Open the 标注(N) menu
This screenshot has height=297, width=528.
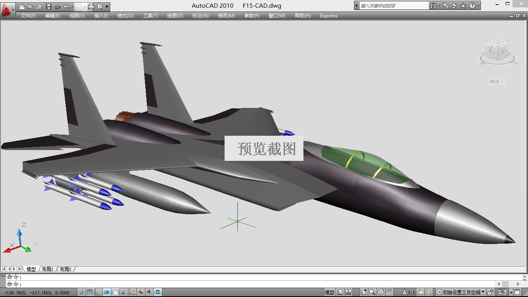click(x=200, y=16)
